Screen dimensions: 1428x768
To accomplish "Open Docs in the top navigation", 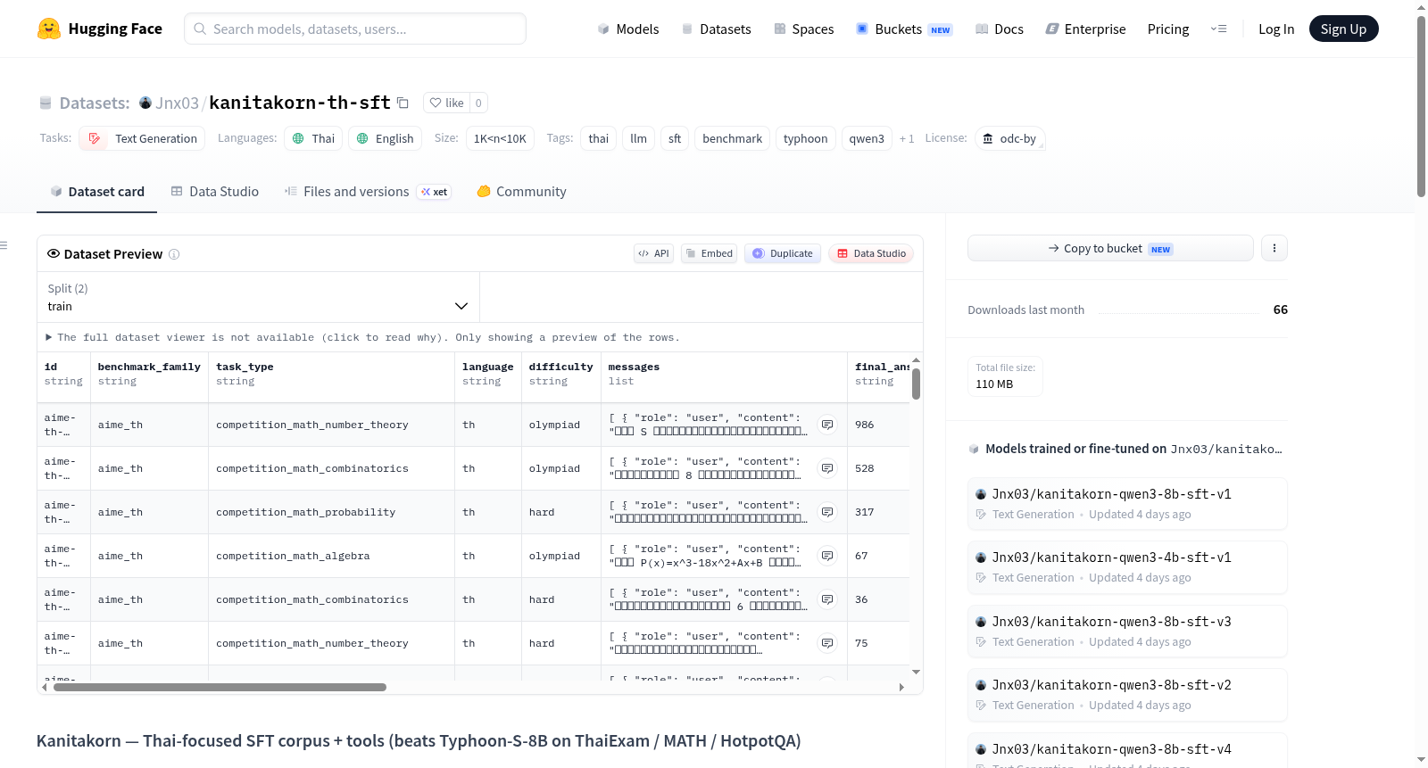I will (x=1000, y=29).
